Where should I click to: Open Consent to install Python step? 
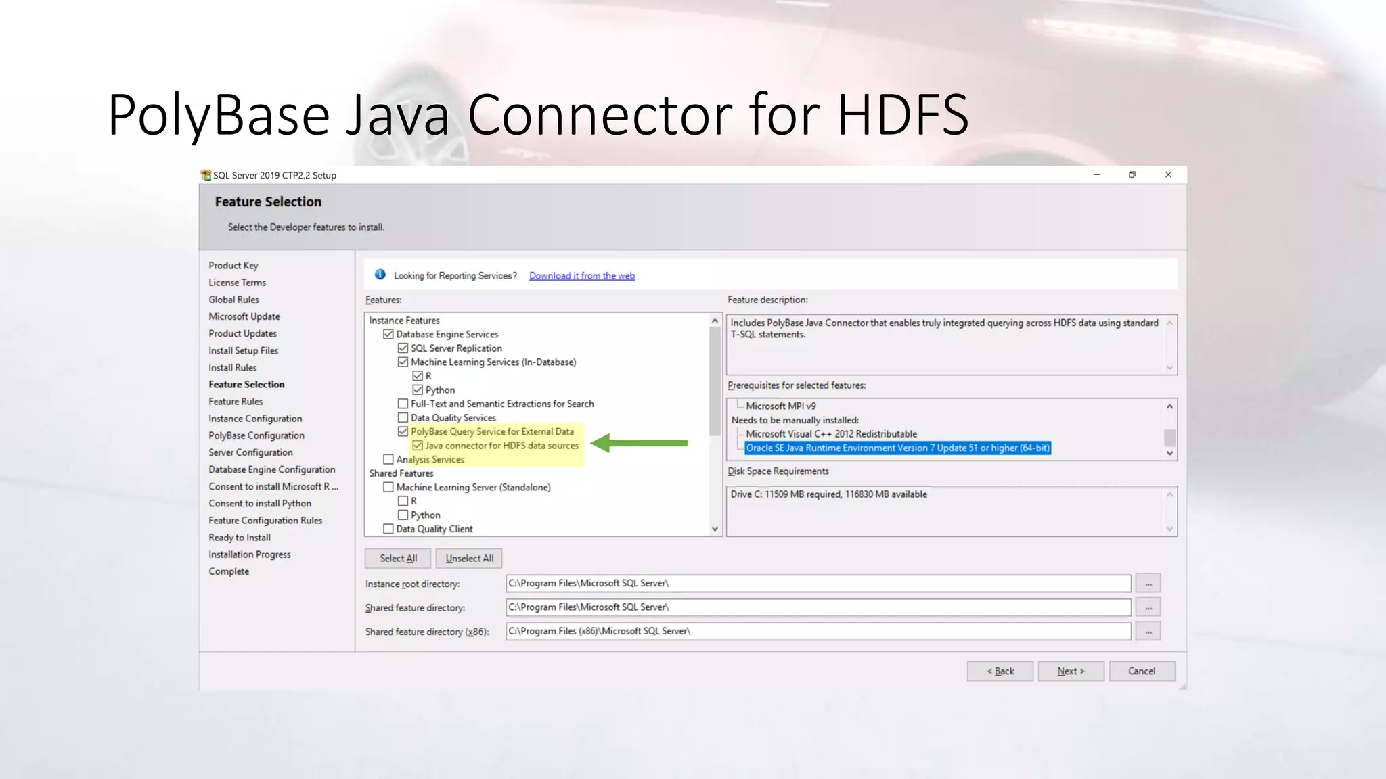pyautogui.click(x=260, y=503)
